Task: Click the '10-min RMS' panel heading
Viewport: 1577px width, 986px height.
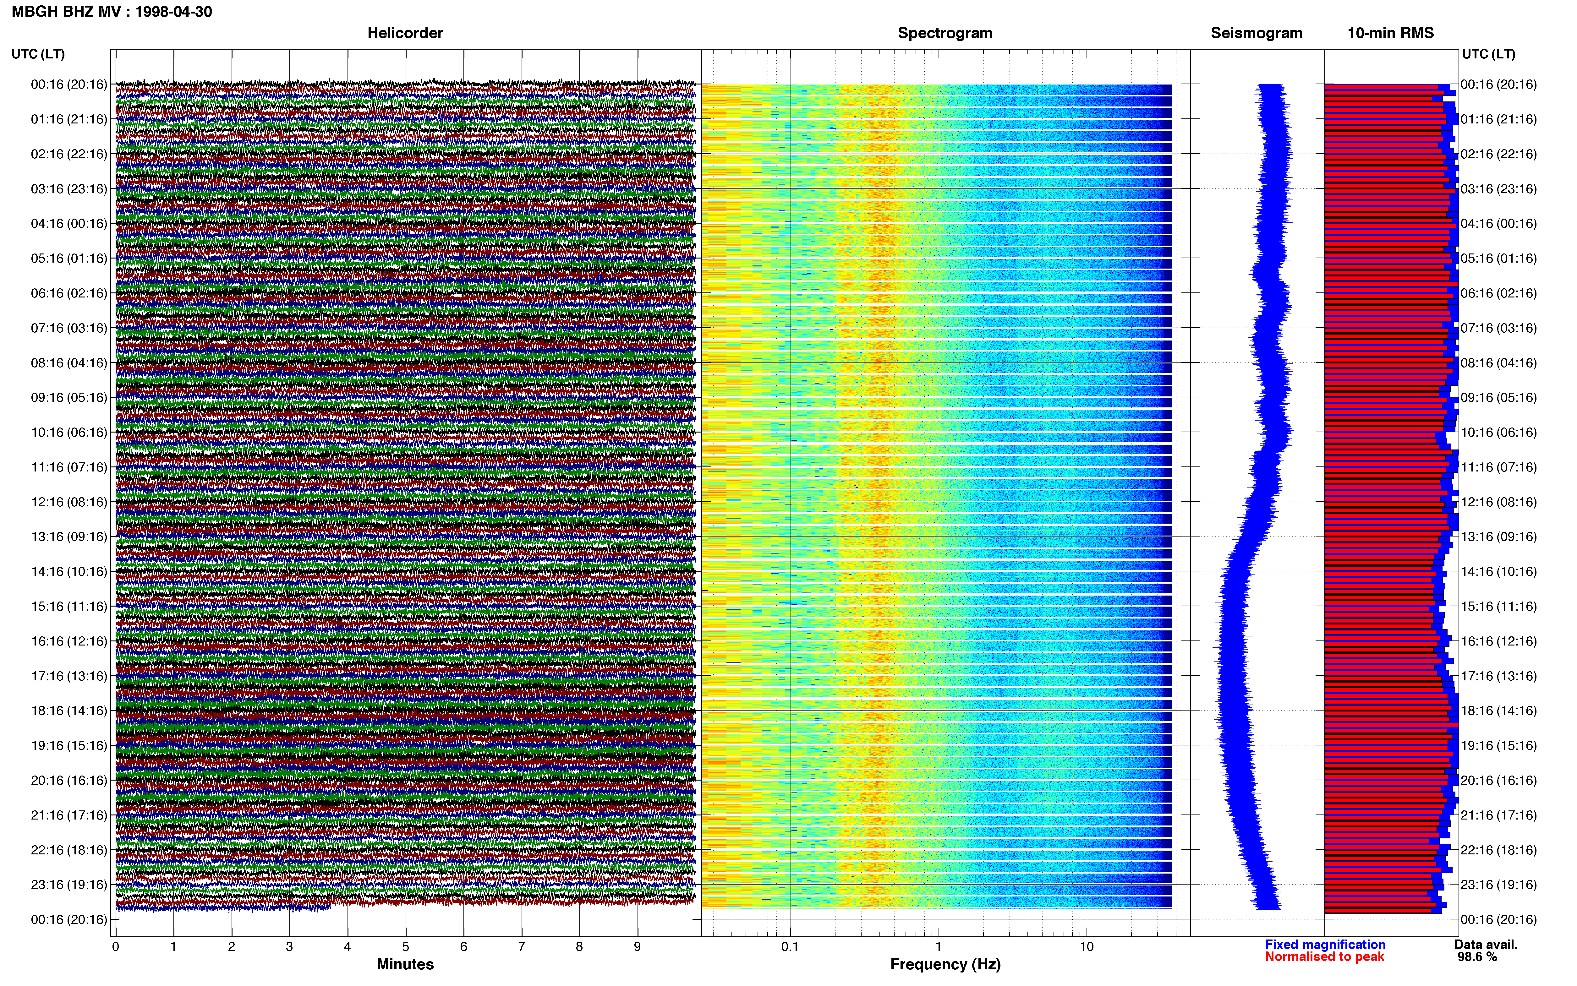Action: (1390, 33)
